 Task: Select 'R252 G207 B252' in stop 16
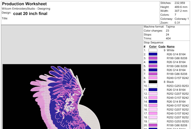coord(178,110)
